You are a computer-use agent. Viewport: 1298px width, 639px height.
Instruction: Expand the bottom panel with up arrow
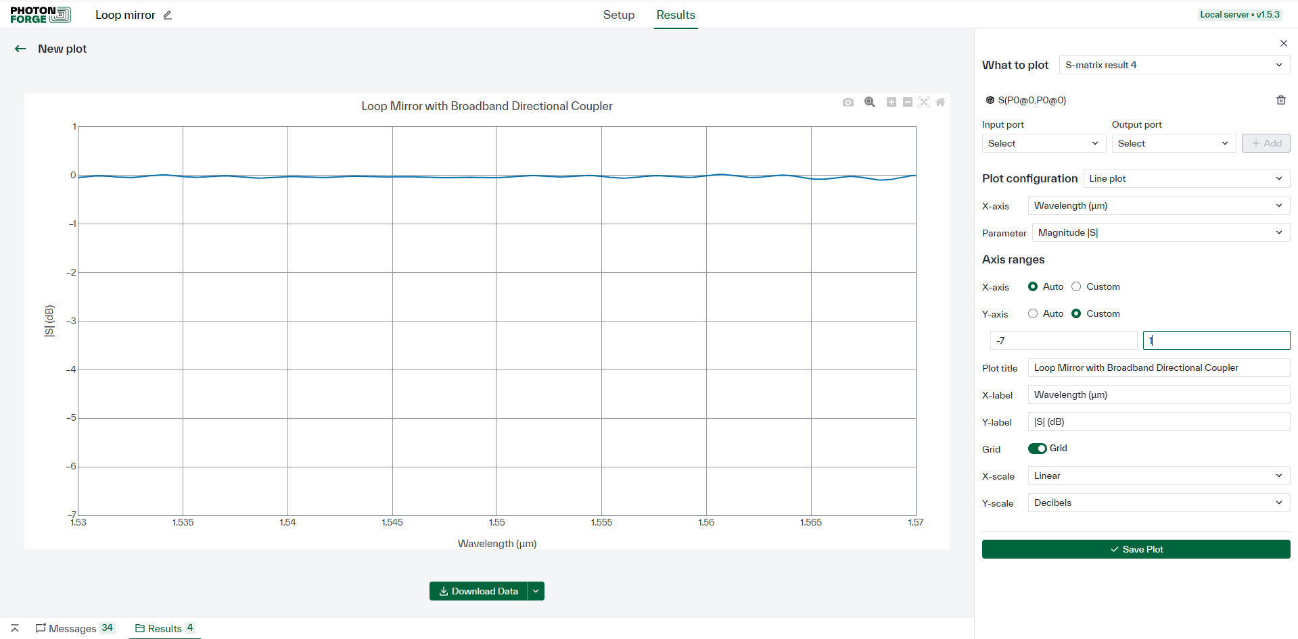pos(15,628)
